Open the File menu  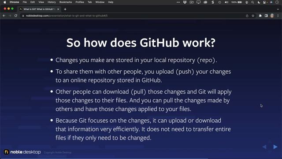pyautogui.click(x=25, y=2)
